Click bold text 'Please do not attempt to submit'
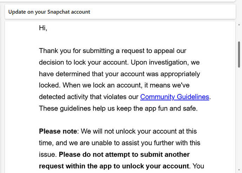Image resolution: width=242 pixels, height=173 pixels. (x=124, y=154)
